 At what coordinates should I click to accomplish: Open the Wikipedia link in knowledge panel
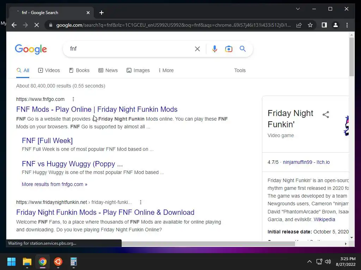tap(324, 219)
